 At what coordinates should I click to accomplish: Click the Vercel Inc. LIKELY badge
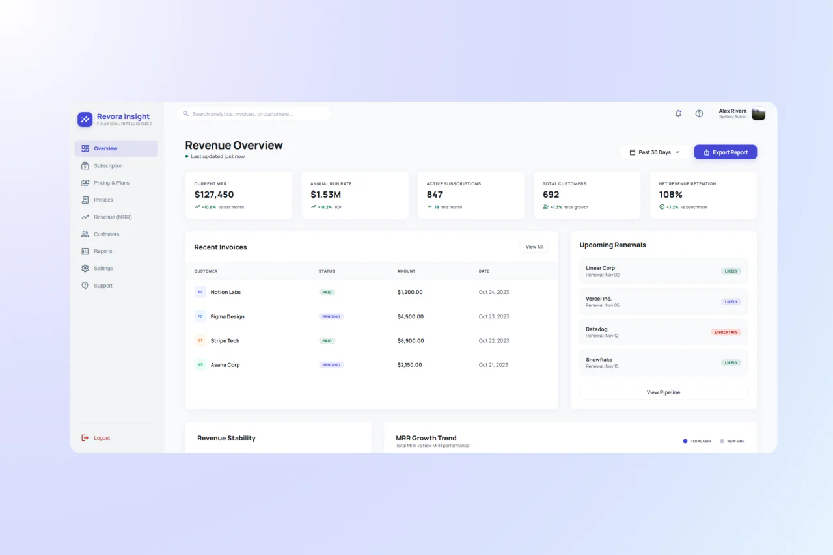pos(731,301)
